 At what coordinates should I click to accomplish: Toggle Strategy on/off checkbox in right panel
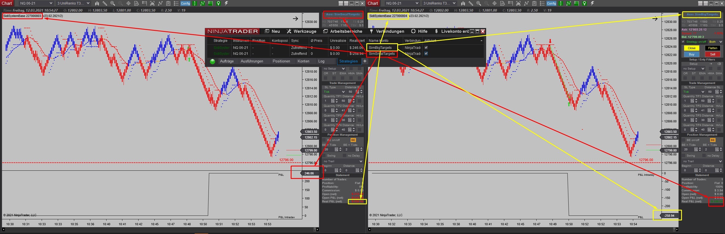pos(683,42)
